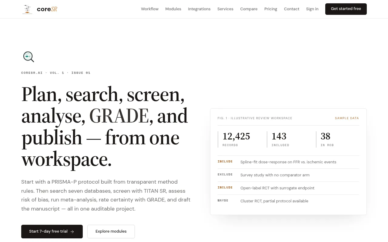Click the MAYBE tag for Cluster RCT

tap(223, 201)
